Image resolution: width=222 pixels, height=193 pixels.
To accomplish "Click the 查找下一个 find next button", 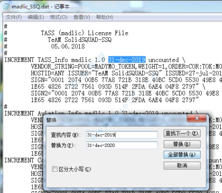I will coord(182,133).
